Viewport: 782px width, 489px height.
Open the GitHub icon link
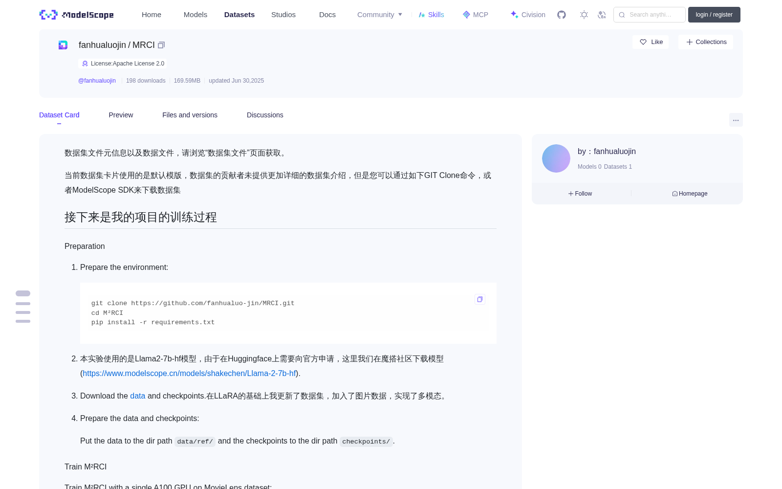coord(562,15)
